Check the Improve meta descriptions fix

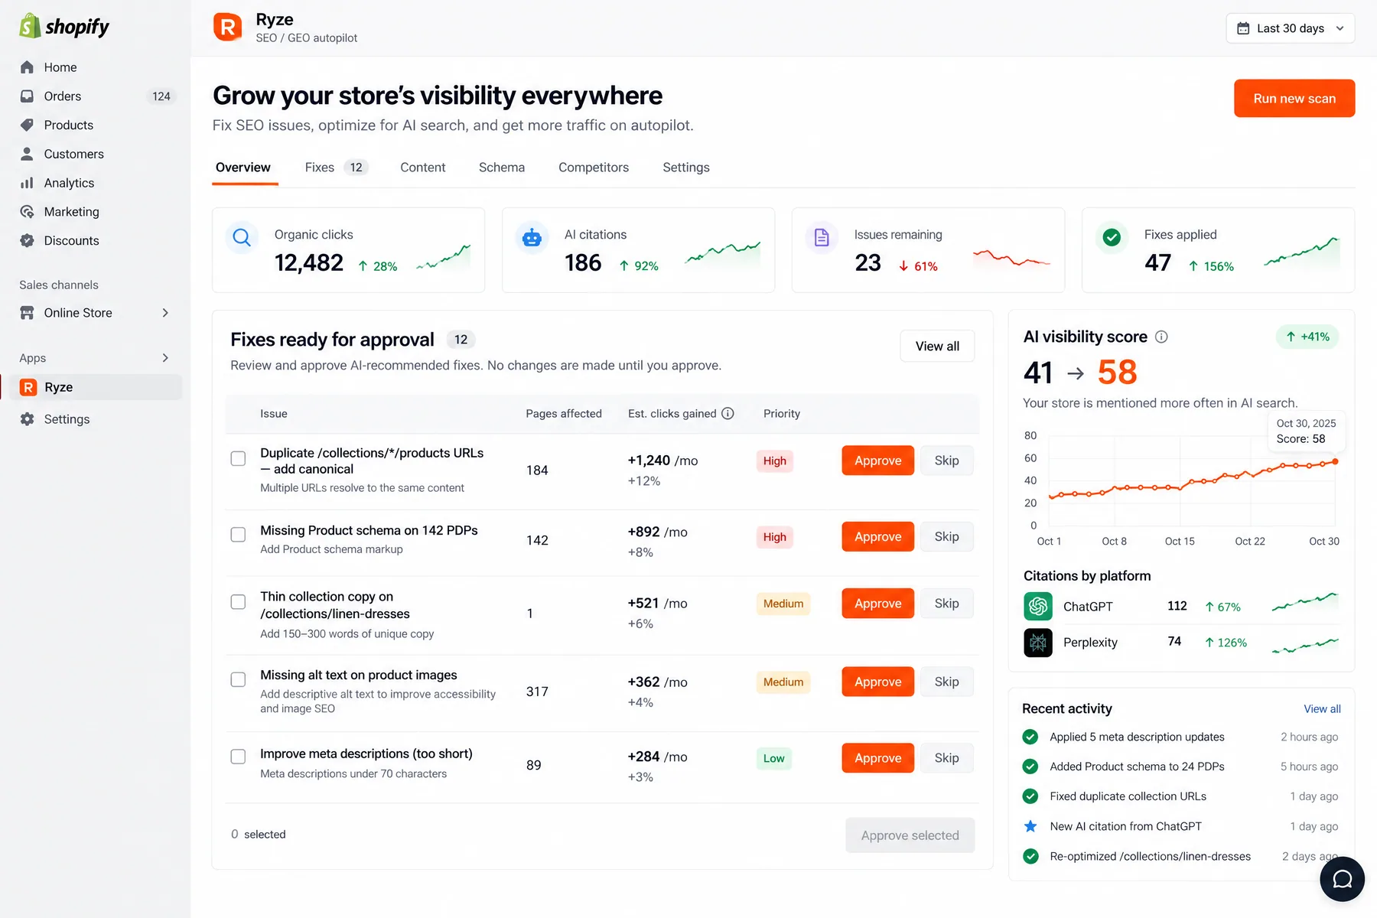[x=238, y=757]
